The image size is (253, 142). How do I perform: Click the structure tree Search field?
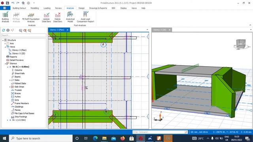point(24,35)
